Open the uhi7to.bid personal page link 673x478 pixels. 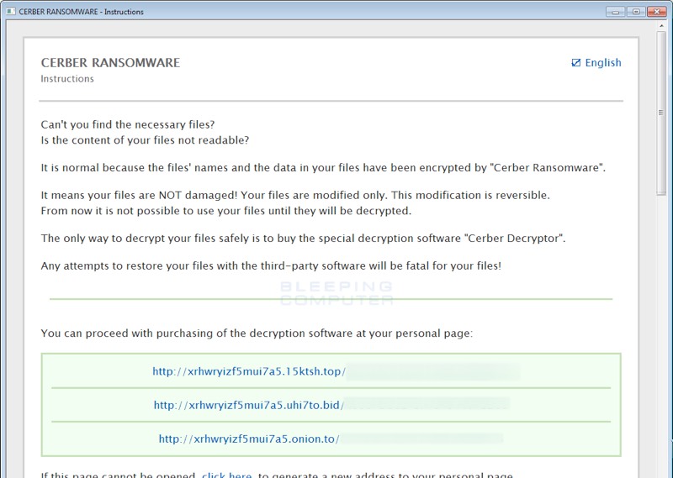coord(248,405)
